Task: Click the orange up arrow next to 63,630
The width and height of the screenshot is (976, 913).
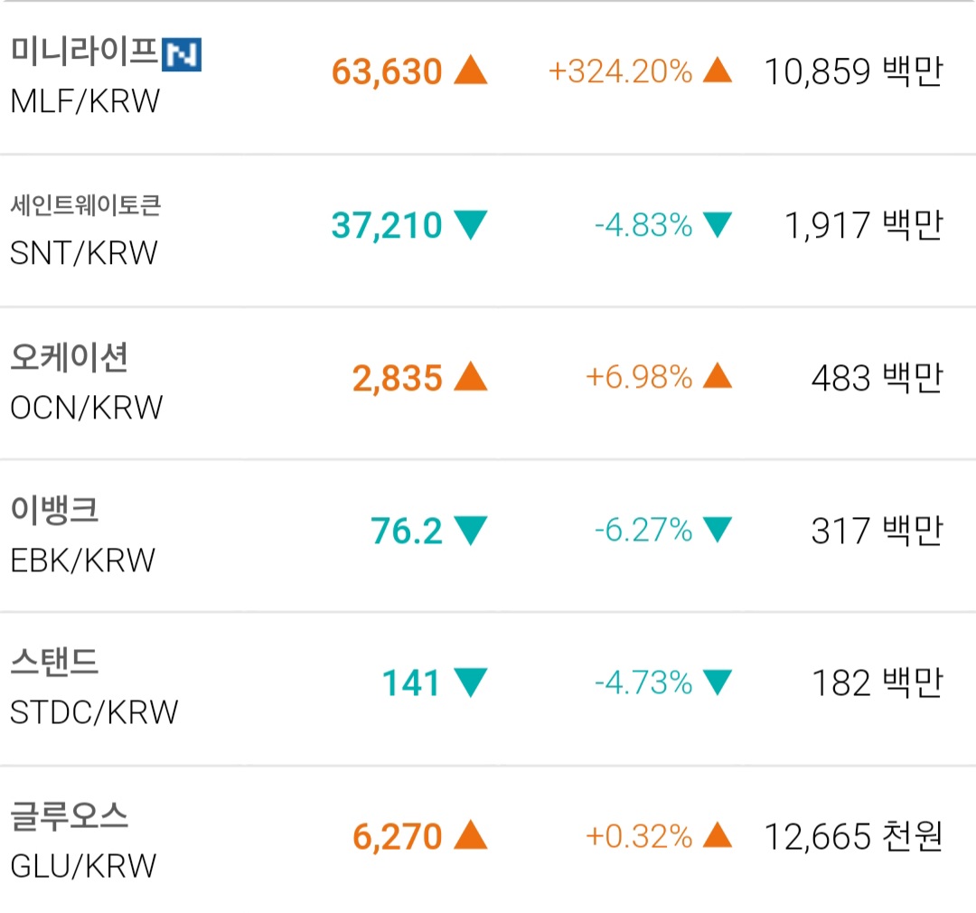Action: click(x=471, y=71)
